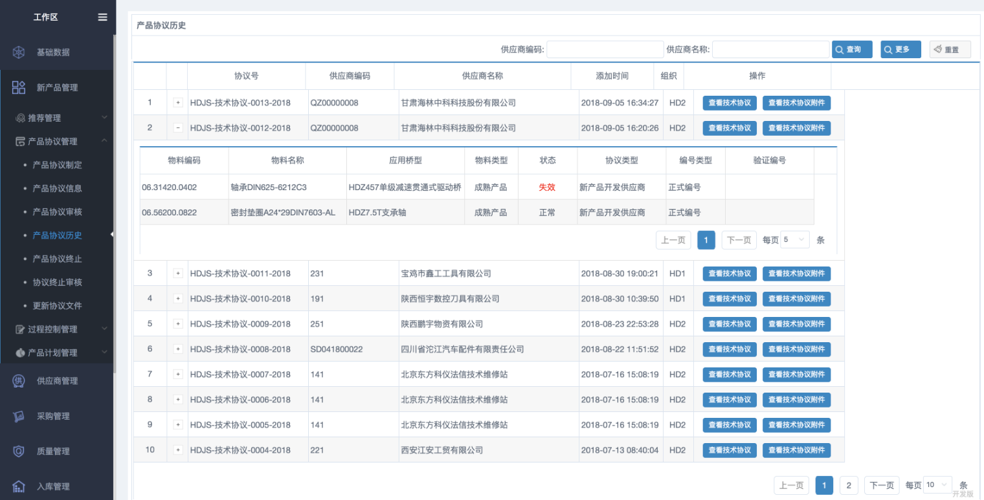
Task: Click the 查询 search button
Action: (852, 49)
